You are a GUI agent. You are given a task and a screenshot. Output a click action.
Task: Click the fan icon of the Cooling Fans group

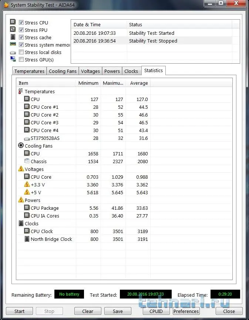click(x=21, y=145)
